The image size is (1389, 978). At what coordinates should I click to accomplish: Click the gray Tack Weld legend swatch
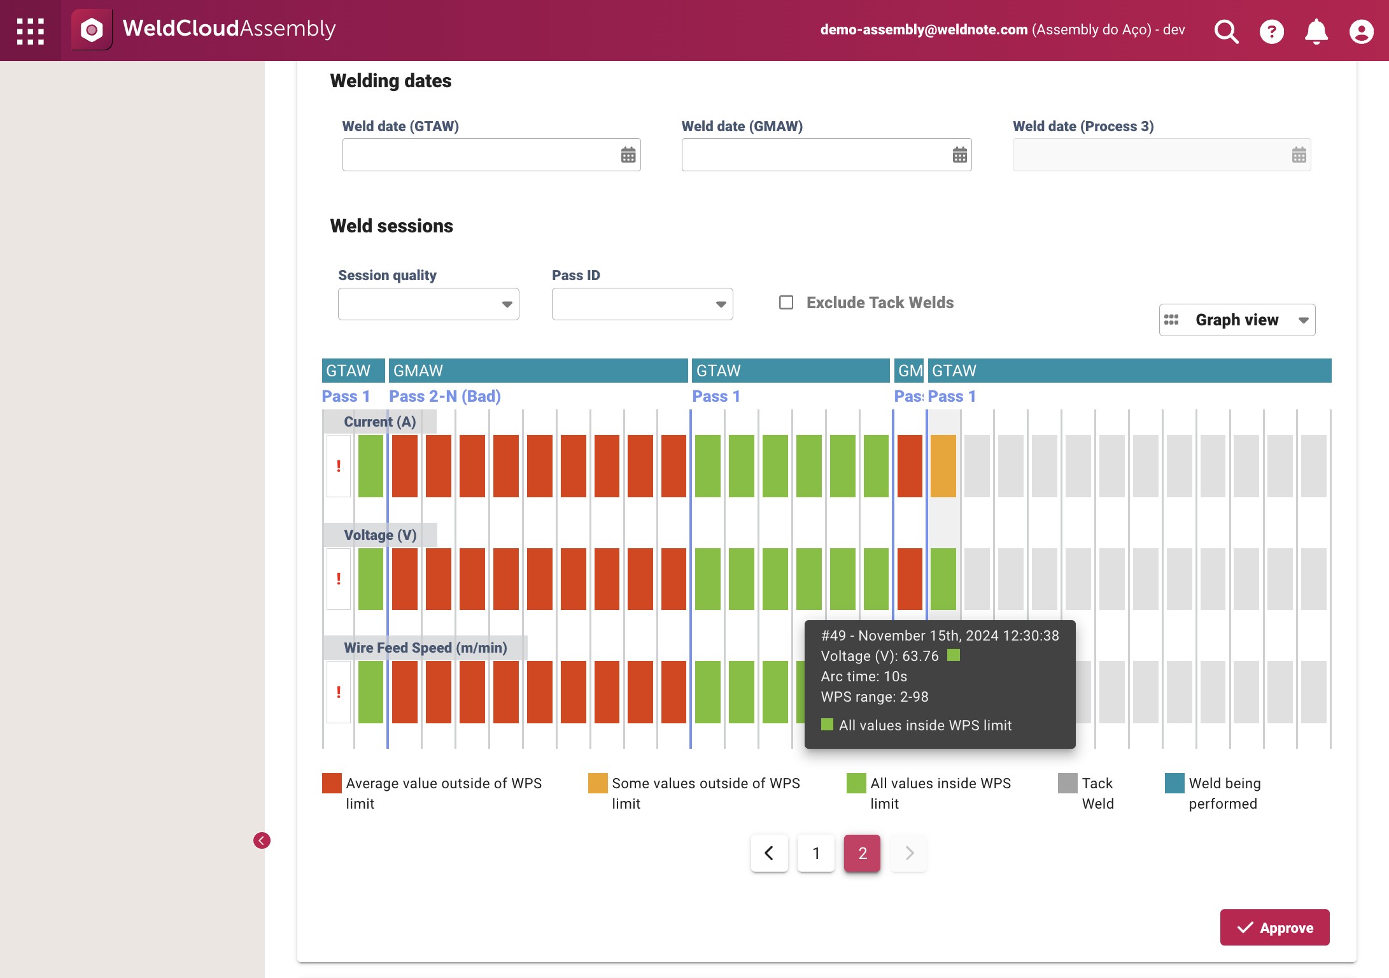tap(1068, 783)
